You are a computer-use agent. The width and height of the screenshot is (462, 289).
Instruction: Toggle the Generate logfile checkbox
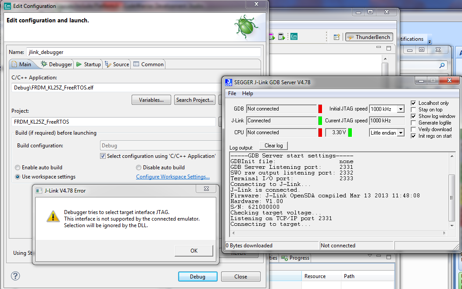tap(413, 123)
